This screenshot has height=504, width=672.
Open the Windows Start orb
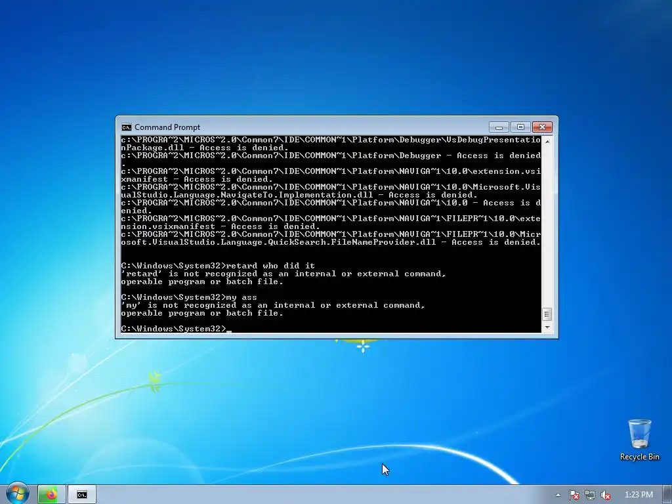[18, 493]
